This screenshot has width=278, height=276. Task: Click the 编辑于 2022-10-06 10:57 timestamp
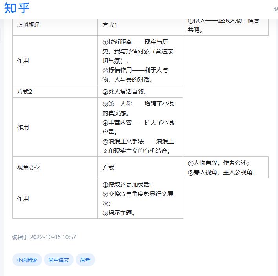tap(44, 237)
